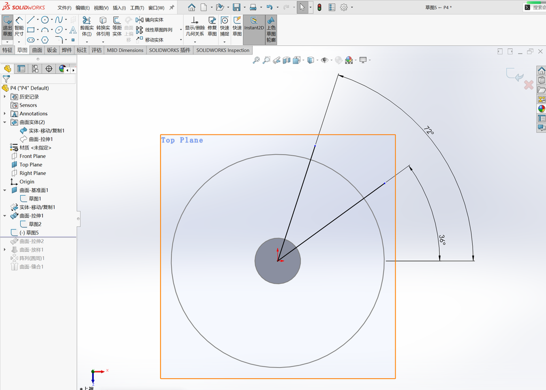Switch to the 曲面 tab
Image resolution: width=546 pixels, height=390 pixels.
37,50
